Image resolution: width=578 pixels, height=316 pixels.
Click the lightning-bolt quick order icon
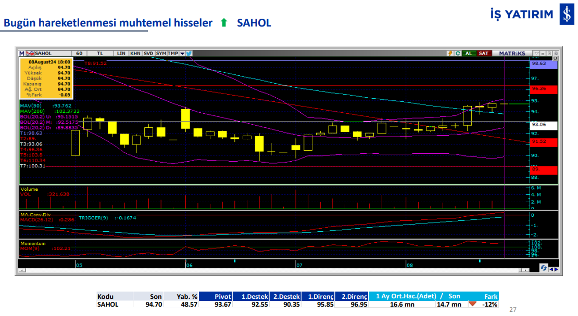450,53
